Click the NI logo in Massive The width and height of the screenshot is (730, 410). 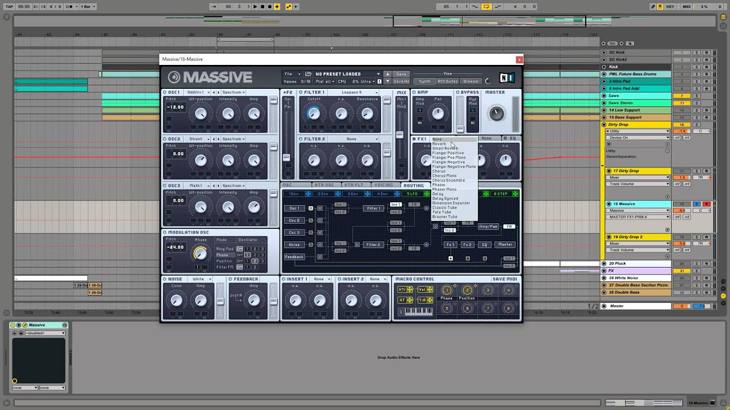pyautogui.click(x=506, y=78)
